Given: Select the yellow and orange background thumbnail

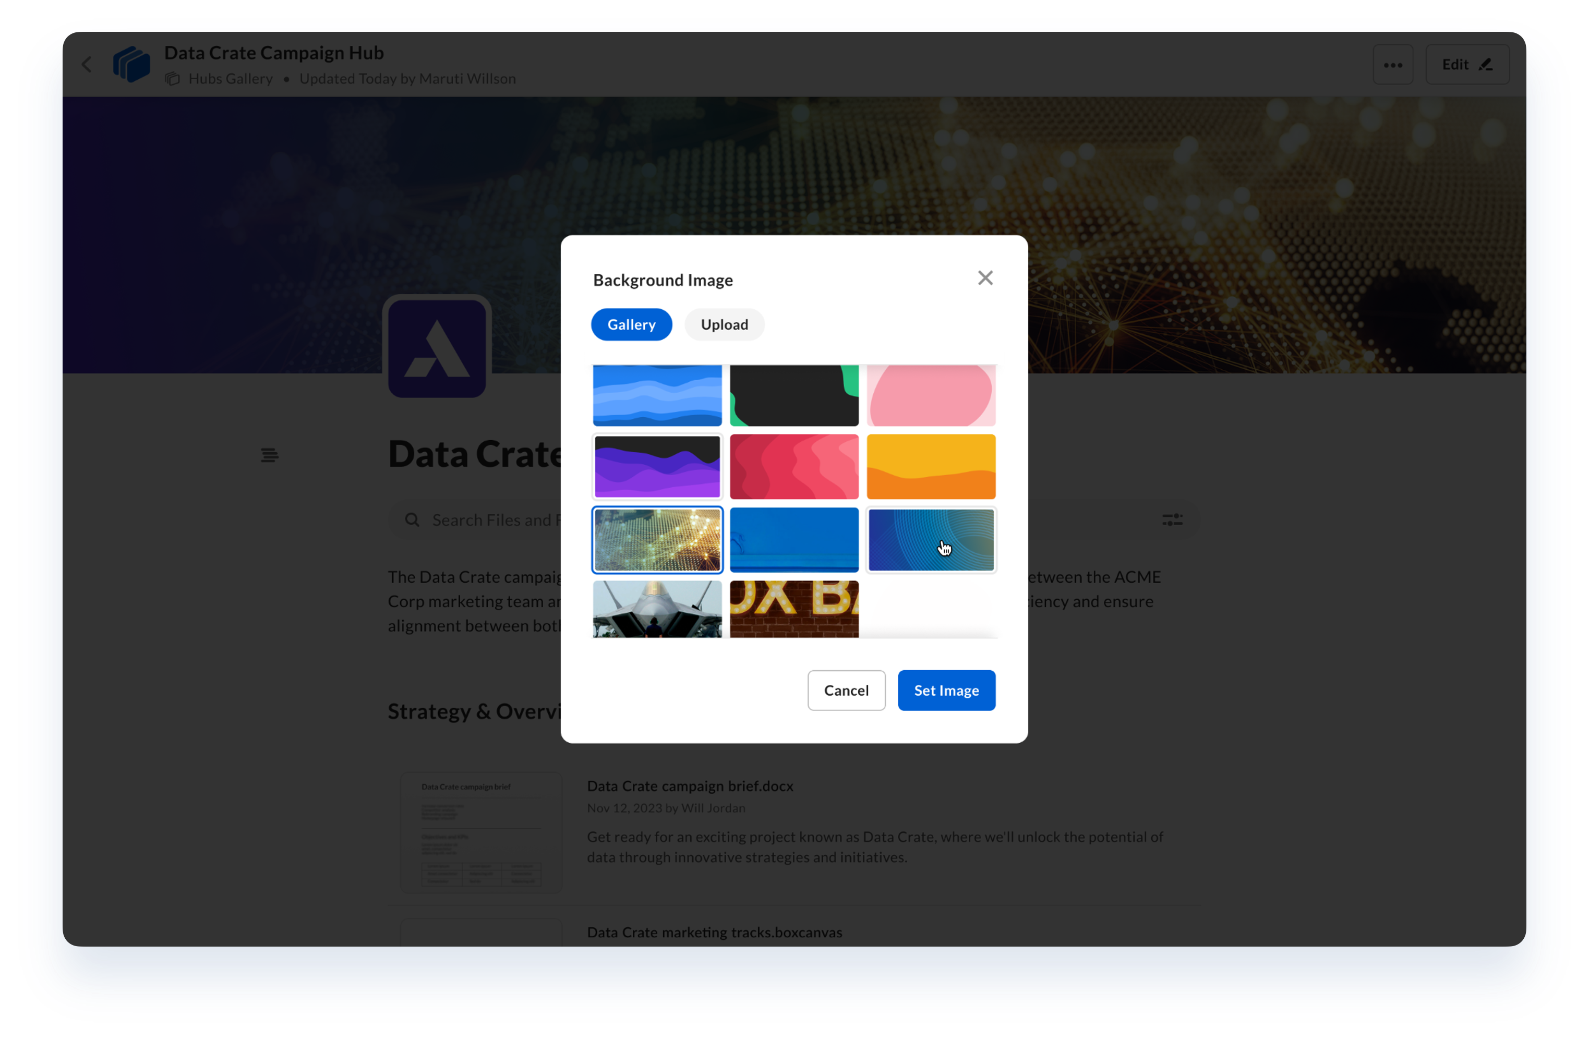Looking at the screenshot, I should pos(931,466).
